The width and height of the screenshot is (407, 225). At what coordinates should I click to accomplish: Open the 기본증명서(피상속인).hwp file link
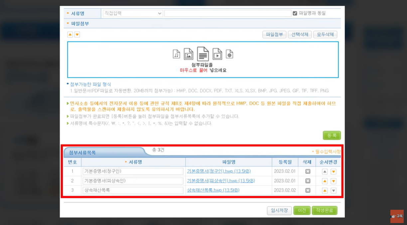click(221, 181)
